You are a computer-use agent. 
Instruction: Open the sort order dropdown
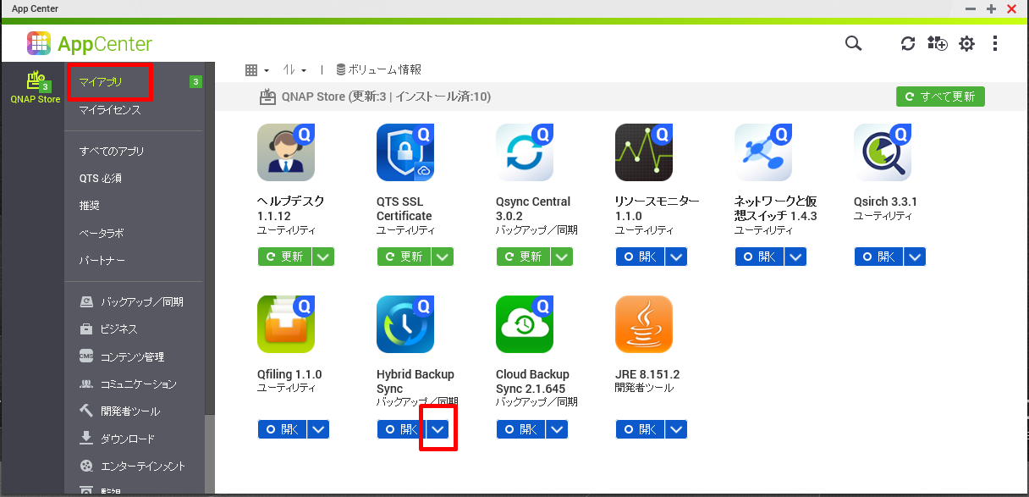coord(294,70)
